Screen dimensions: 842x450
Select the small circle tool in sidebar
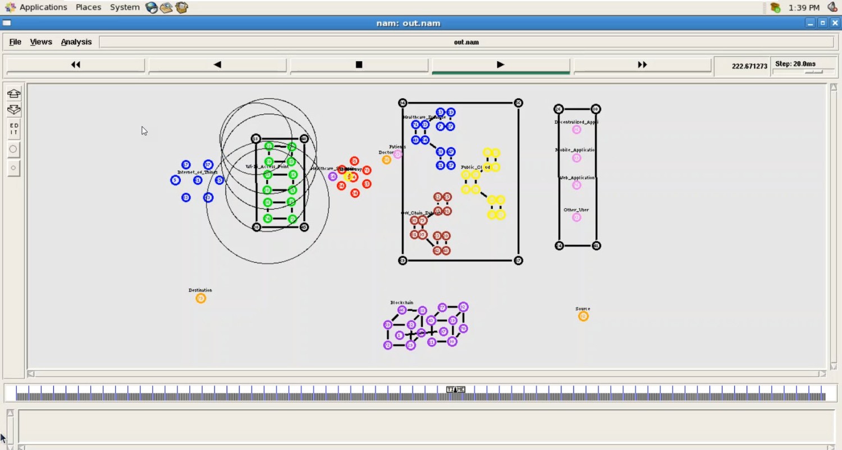click(x=13, y=168)
